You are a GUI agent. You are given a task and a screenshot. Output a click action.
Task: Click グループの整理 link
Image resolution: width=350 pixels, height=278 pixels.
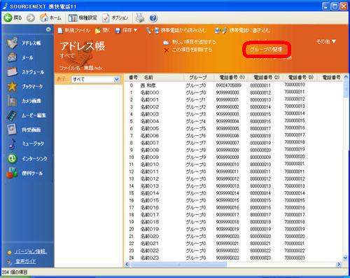(266, 49)
